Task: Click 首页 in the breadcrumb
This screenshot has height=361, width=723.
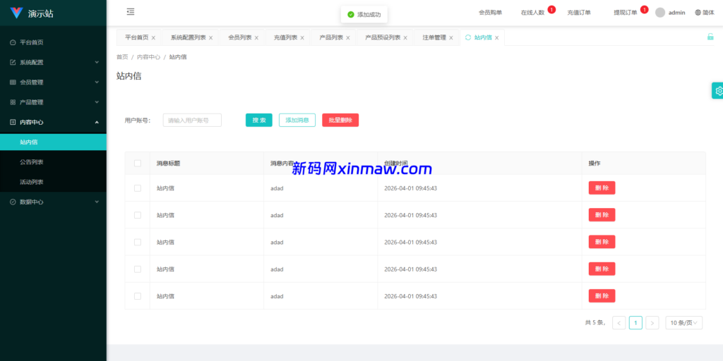Action: point(122,57)
